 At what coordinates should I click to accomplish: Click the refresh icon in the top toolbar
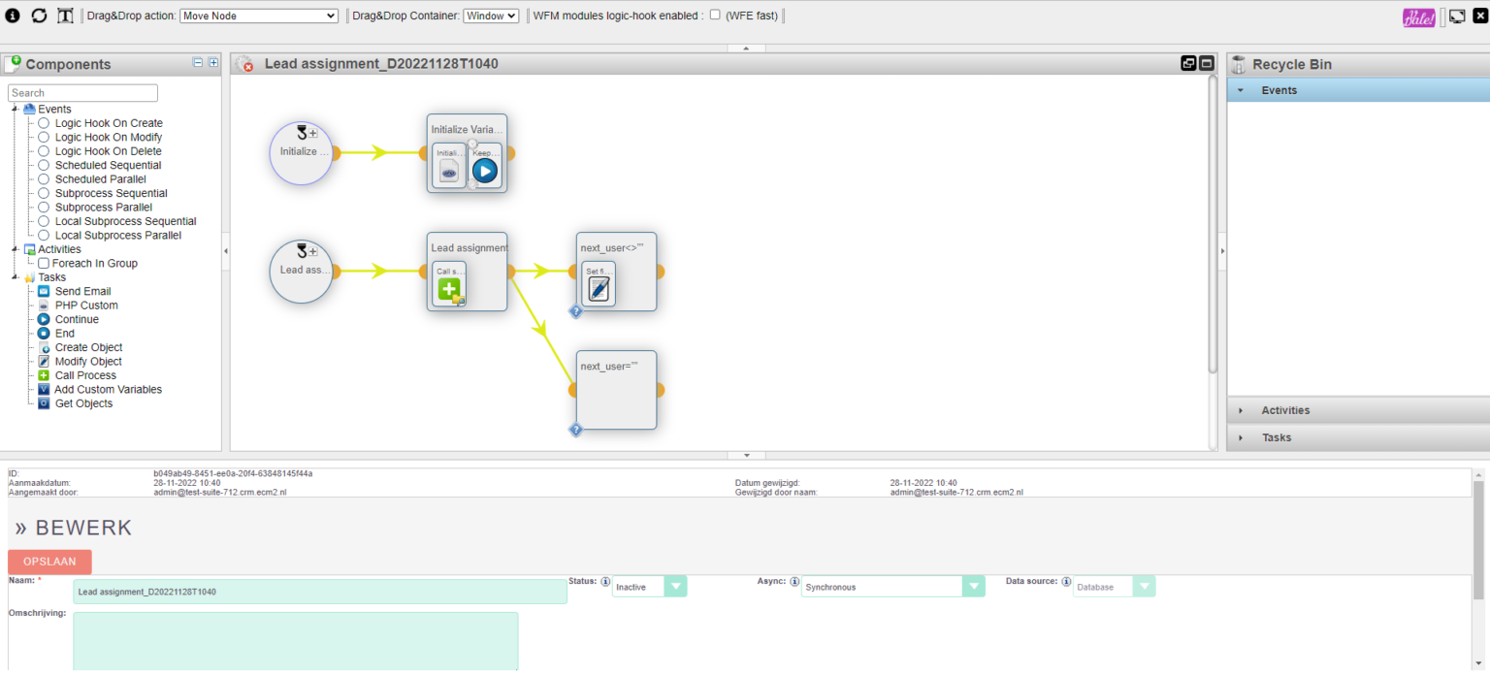[39, 16]
